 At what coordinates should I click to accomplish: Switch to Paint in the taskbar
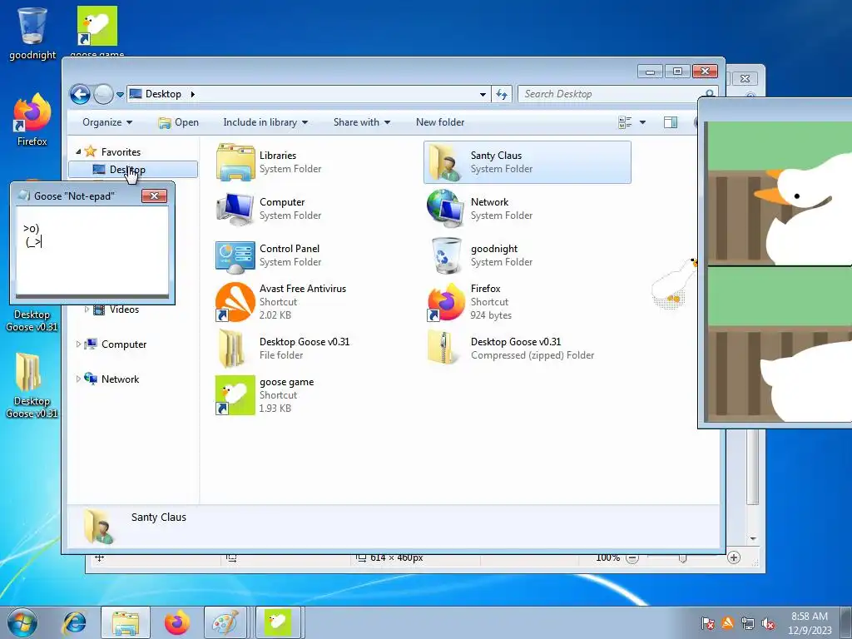click(225, 622)
